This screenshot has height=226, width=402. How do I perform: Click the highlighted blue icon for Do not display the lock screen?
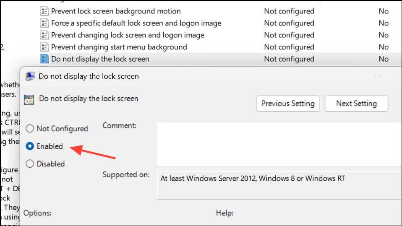point(44,59)
